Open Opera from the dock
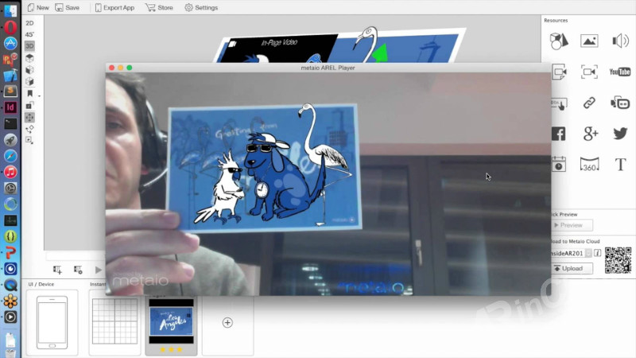Screen dimensions: 636x358 10,27
